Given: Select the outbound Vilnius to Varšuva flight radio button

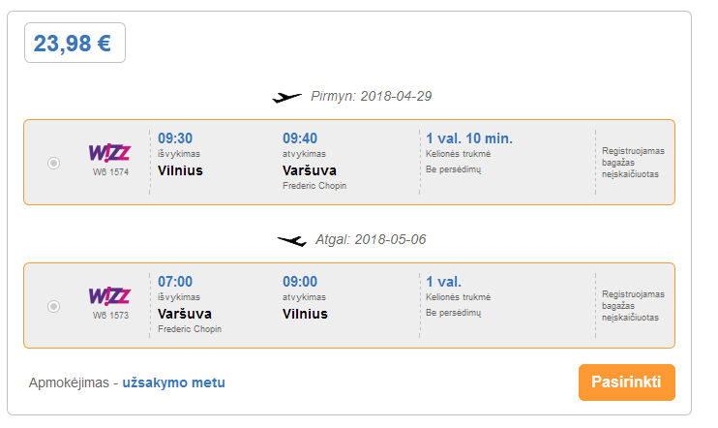Looking at the screenshot, I should pos(53,163).
